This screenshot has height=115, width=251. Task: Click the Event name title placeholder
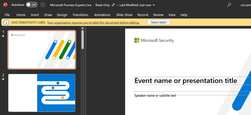tap(186, 81)
